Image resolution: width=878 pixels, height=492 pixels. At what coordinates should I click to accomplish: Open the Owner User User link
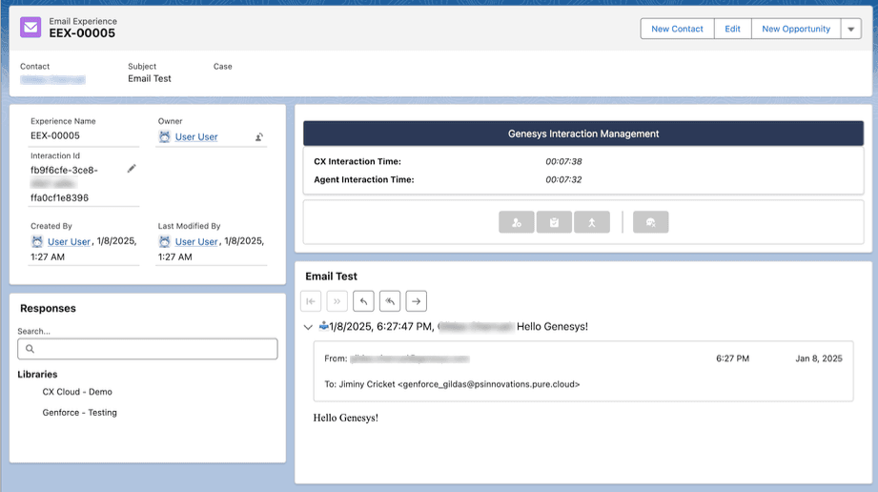pyautogui.click(x=196, y=136)
